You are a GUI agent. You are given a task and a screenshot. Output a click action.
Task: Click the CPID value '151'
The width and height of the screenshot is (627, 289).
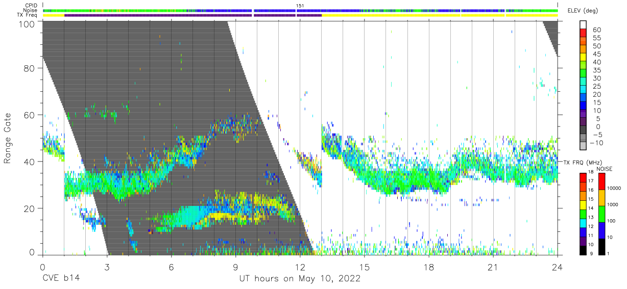pyautogui.click(x=300, y=6)
